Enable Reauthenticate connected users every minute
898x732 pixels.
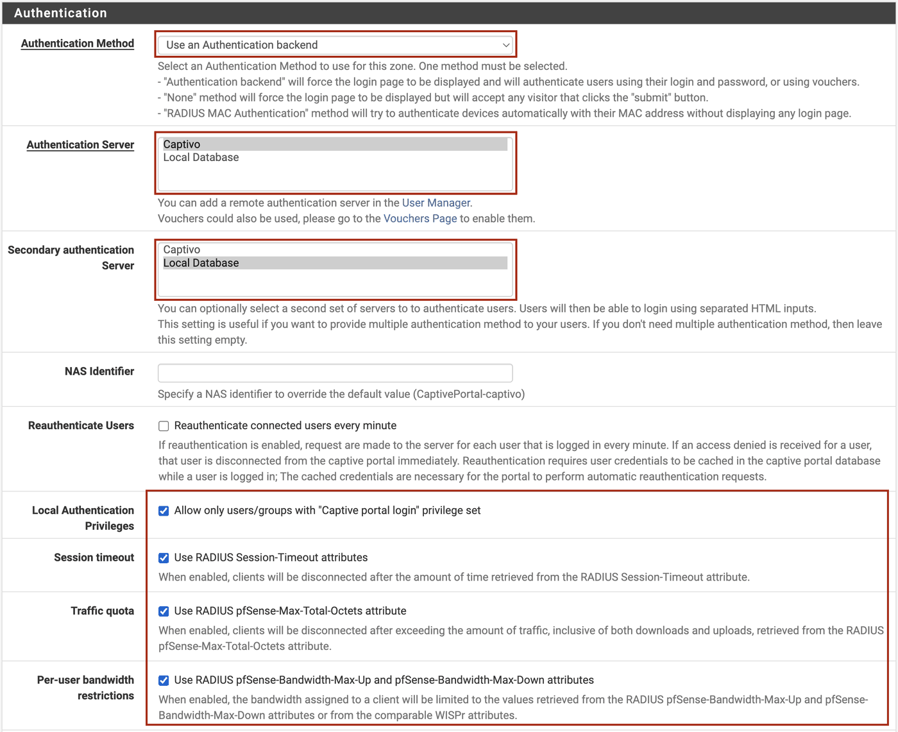tap(164, 426)
